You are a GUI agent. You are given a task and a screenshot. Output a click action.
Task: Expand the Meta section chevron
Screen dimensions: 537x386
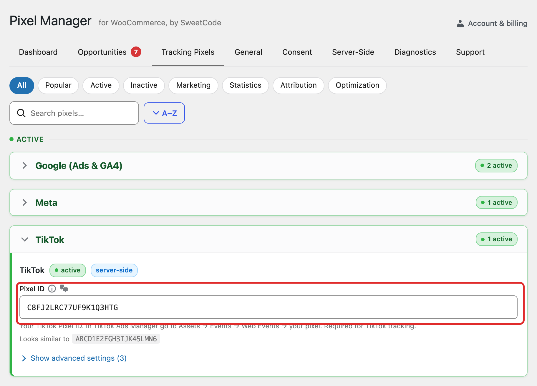click(25, 202)
